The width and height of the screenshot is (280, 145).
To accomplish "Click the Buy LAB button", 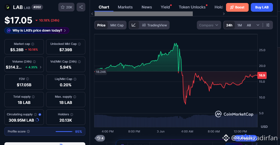I will [x=262, y=7].
